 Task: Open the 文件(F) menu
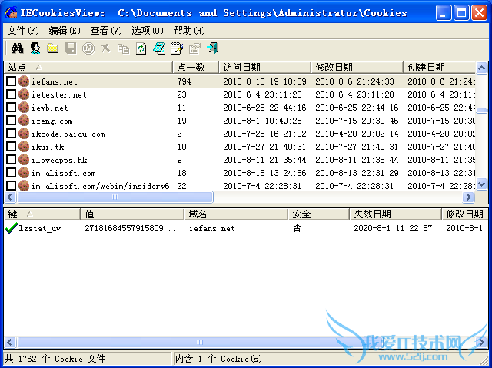[23, 31]
